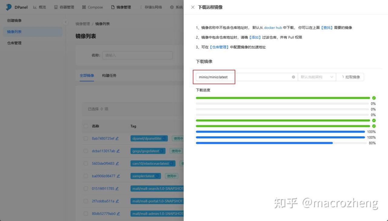Click the DPanel logo icon
This screenshot has width=388, height=221.
tap(8, 7)
